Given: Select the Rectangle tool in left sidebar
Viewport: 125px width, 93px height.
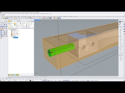Looking at the screenshot, I should pos(7,23).
